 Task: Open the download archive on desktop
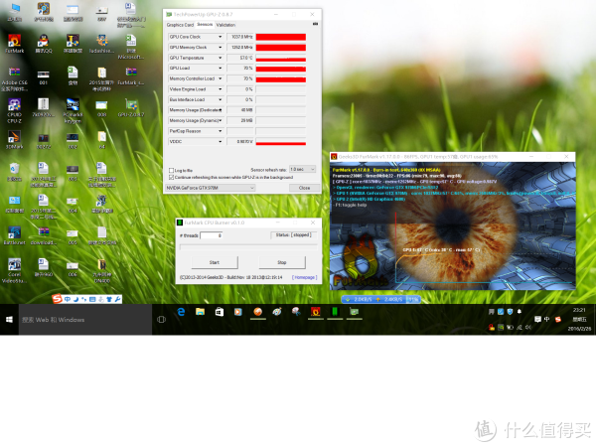(44, 235)
